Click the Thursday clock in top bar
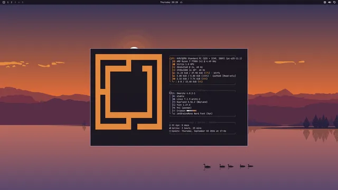 click(x=169, y=2)
